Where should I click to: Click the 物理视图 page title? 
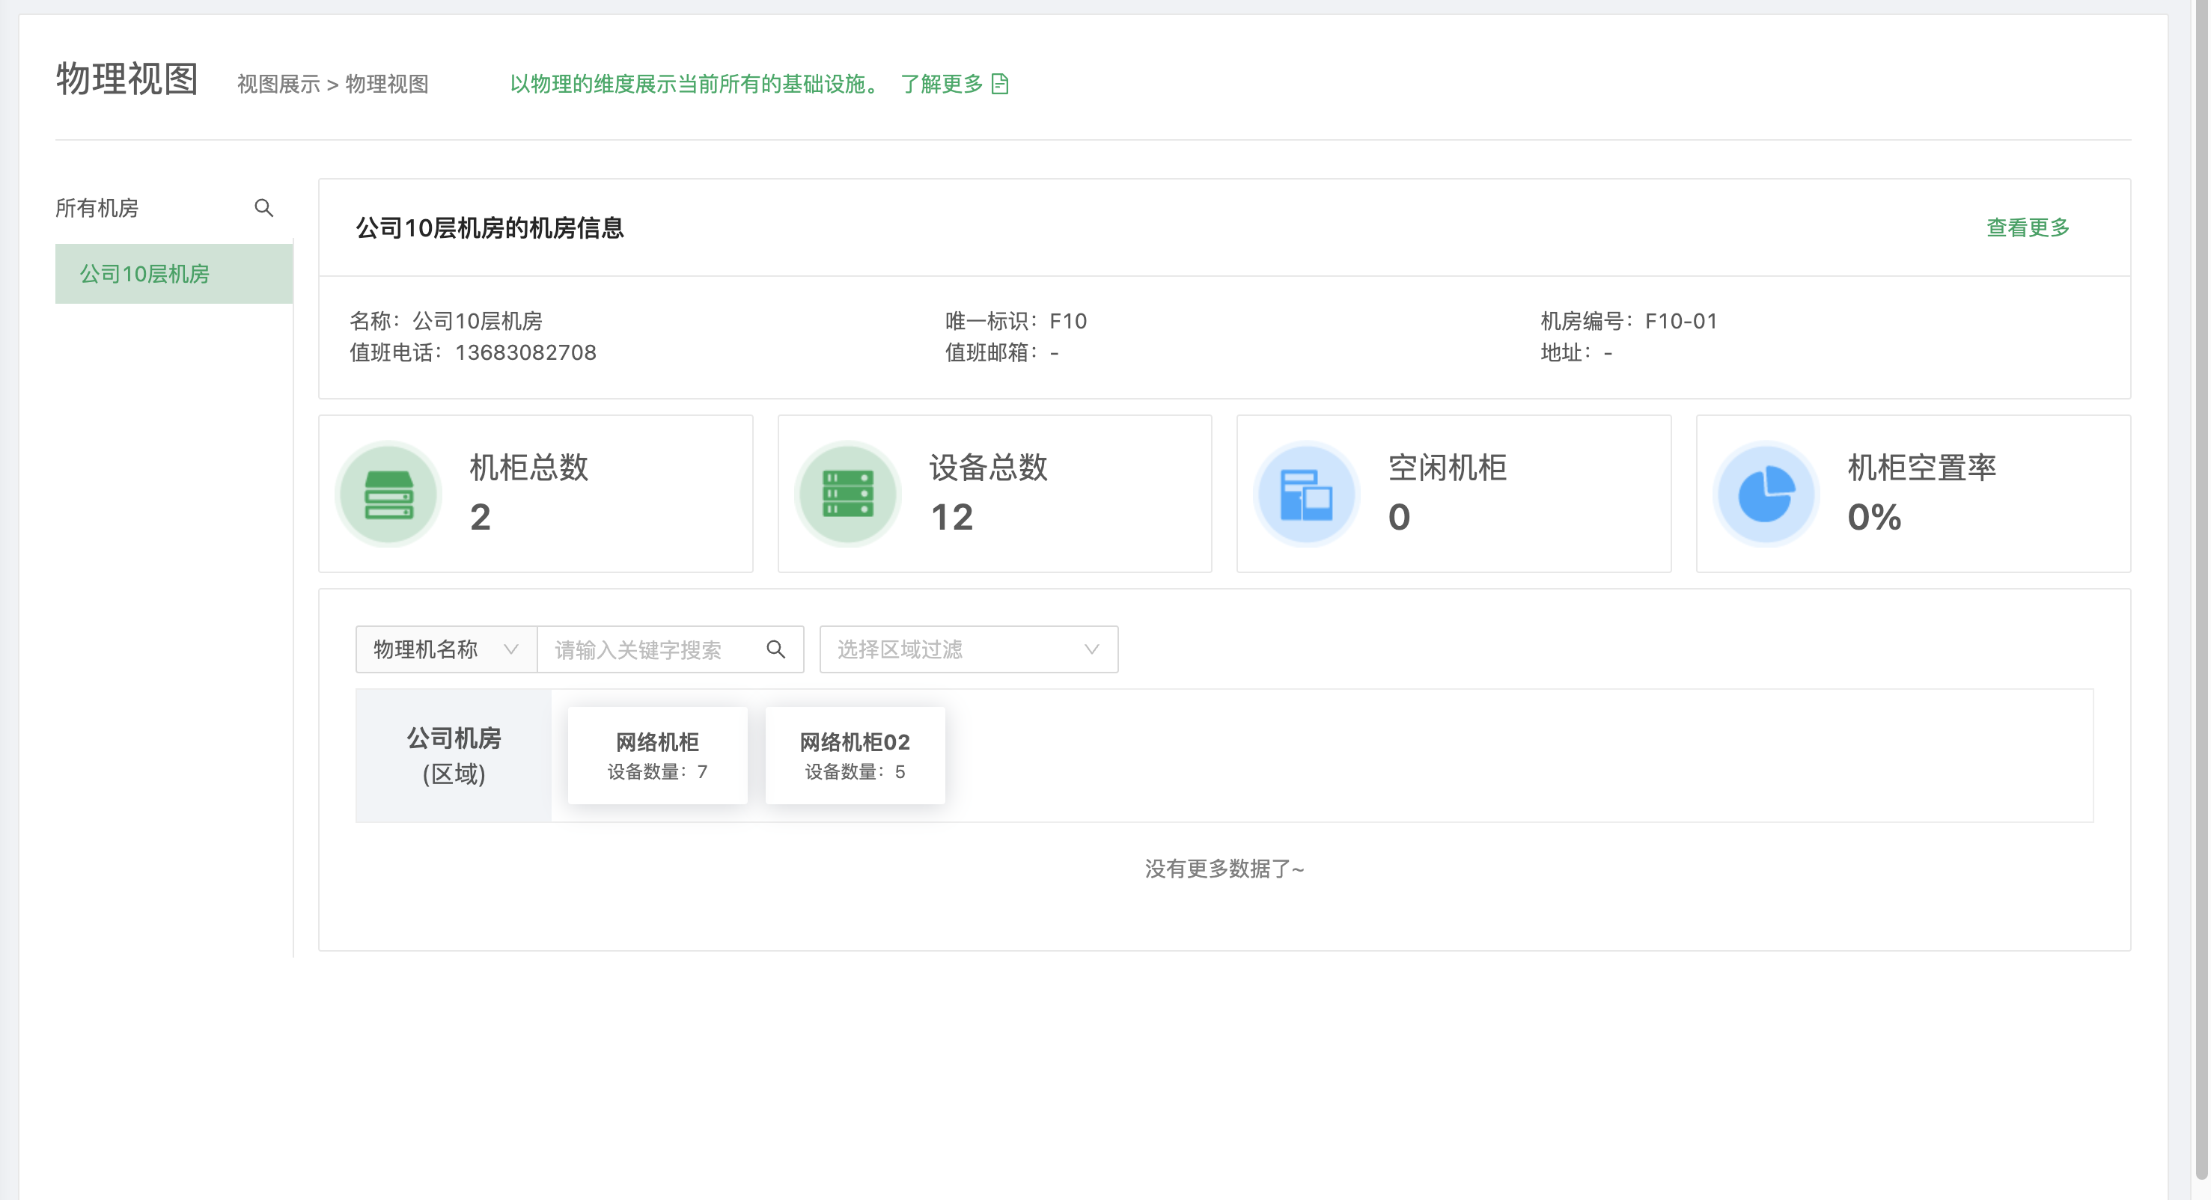point(127,79)
